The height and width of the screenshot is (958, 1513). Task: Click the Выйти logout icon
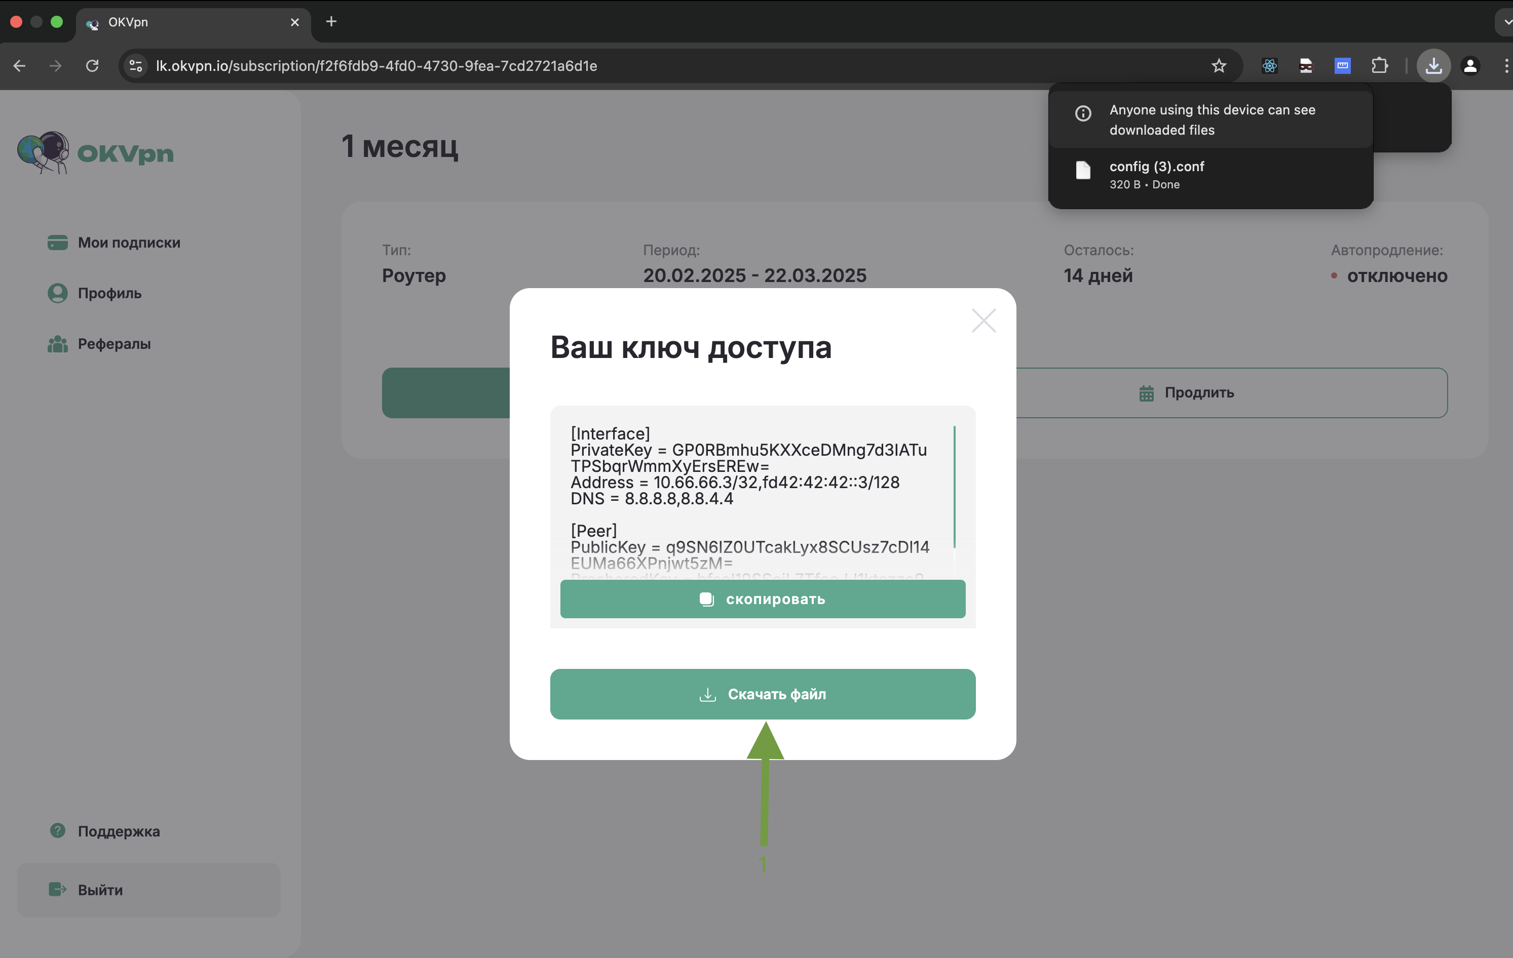(x=58, y=890)
